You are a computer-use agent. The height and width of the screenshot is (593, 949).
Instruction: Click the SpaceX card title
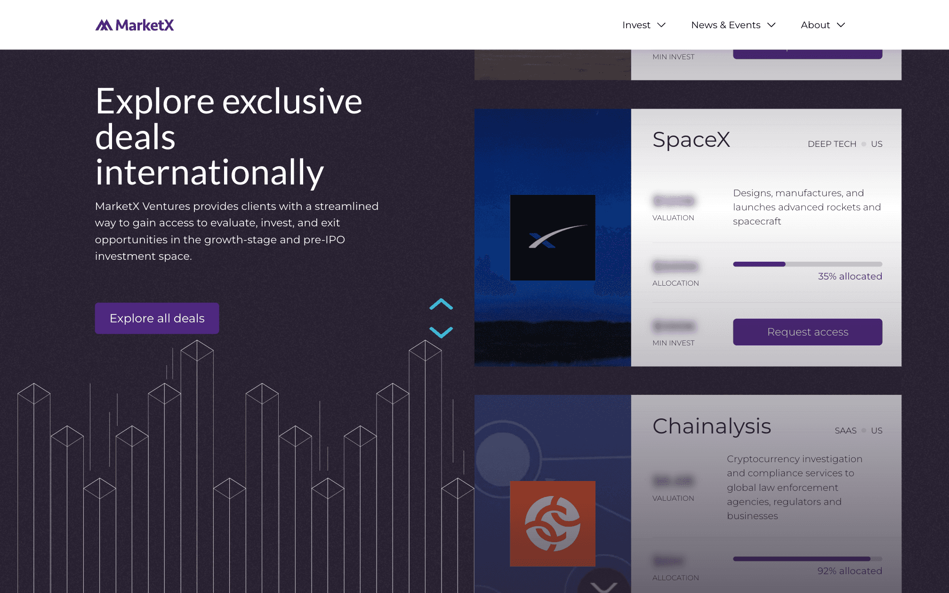(x=691, y=140)
